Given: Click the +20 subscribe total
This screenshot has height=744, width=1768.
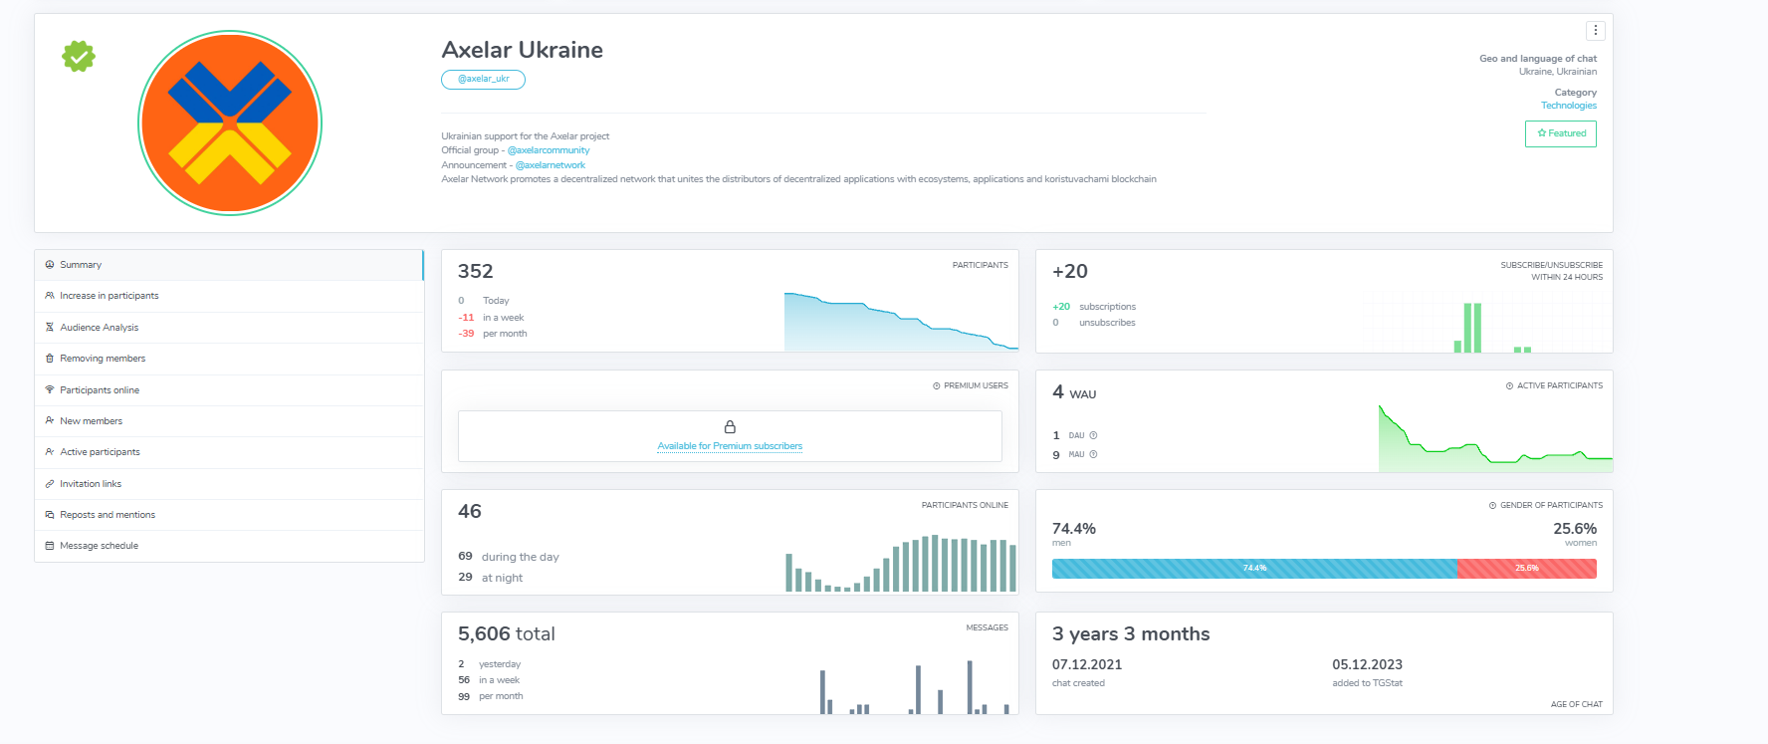Looking at the screenshot, I should coord(1070,271).
